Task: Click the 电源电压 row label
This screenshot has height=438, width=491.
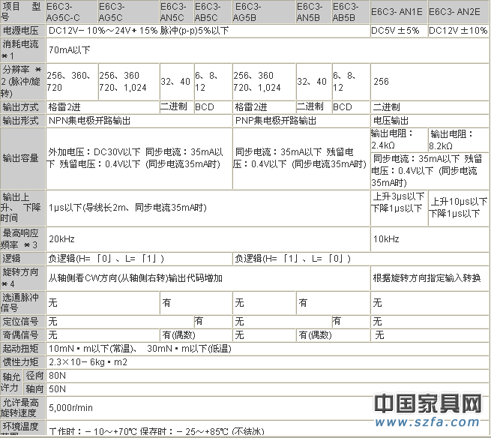Action: tap(22, 31)
